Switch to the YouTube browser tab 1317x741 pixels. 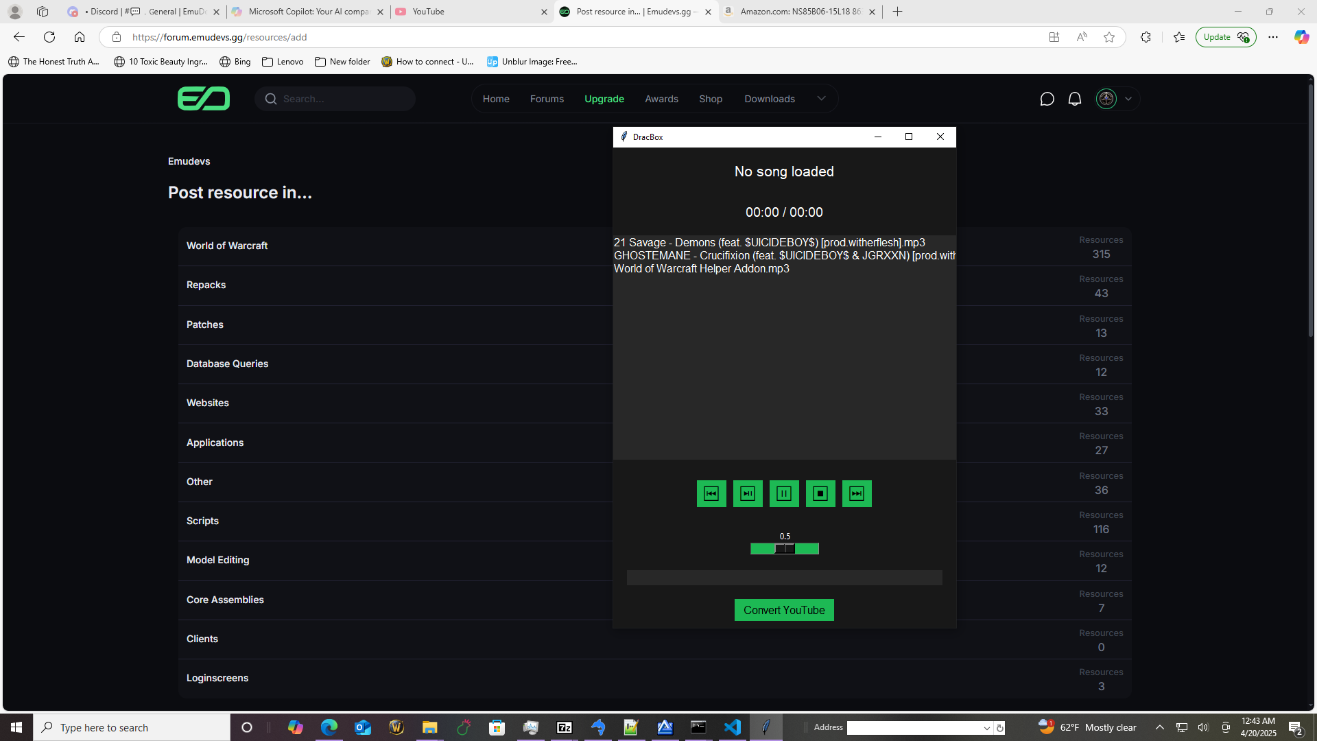(x=472, y=12)
